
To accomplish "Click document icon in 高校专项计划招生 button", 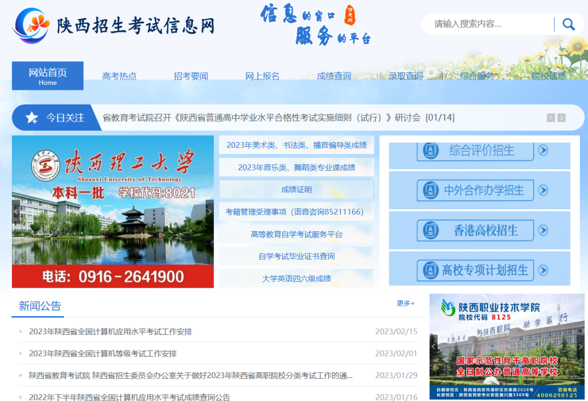I will click(x=431, y=270).
